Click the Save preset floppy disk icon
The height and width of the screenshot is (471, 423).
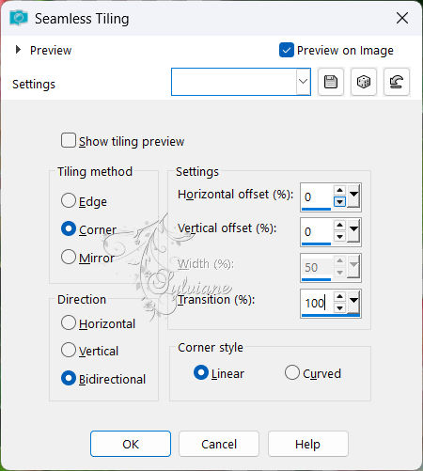(x=331, y=82)
